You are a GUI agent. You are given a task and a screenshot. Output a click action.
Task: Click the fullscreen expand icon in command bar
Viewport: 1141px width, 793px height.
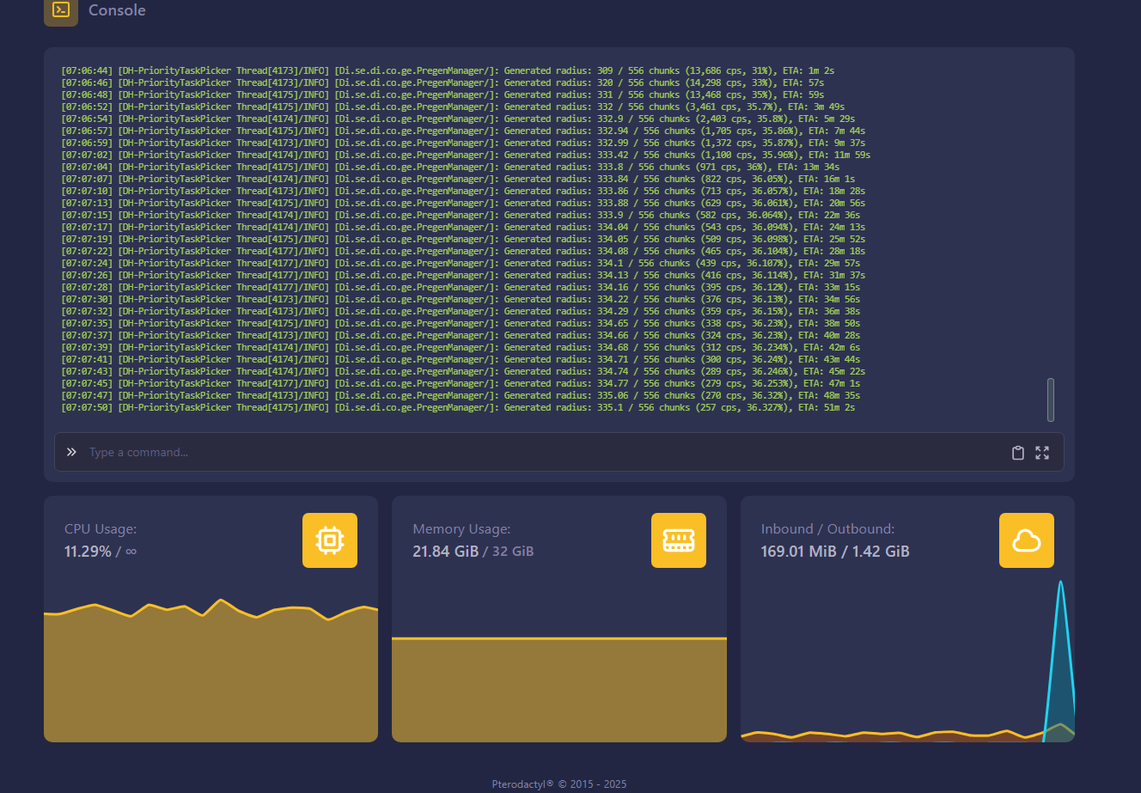(x=1042, y=453)
